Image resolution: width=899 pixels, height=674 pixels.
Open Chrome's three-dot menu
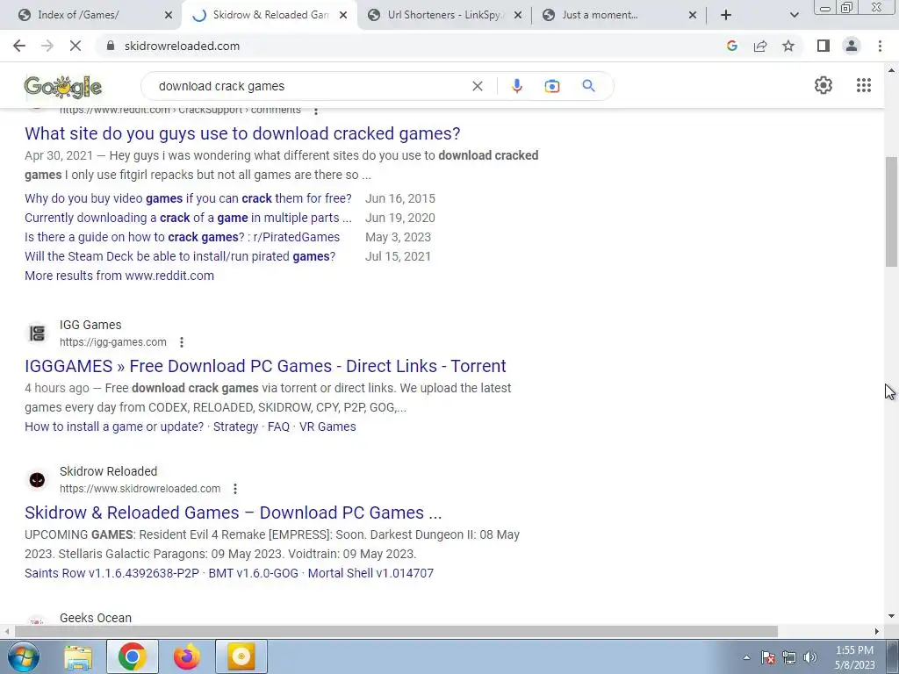pos(880,46)
